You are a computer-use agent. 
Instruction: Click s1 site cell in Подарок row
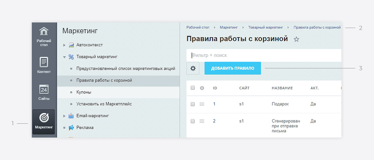tap(241, 104)
